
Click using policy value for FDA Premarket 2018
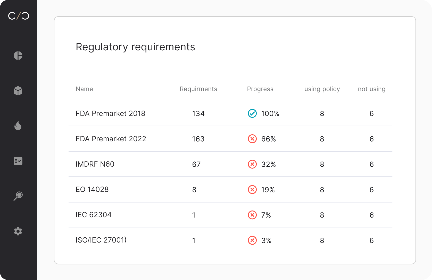point(322,113)
